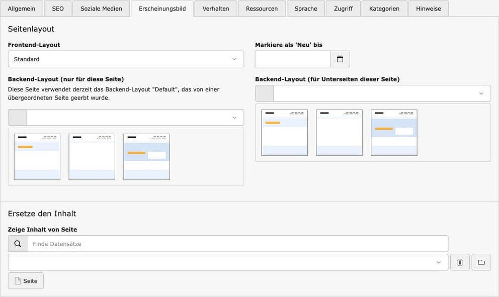Pick third layout thumbnail for subpages
The height and width of the screenshot is (297, 499).
click(x=394, y=133)
